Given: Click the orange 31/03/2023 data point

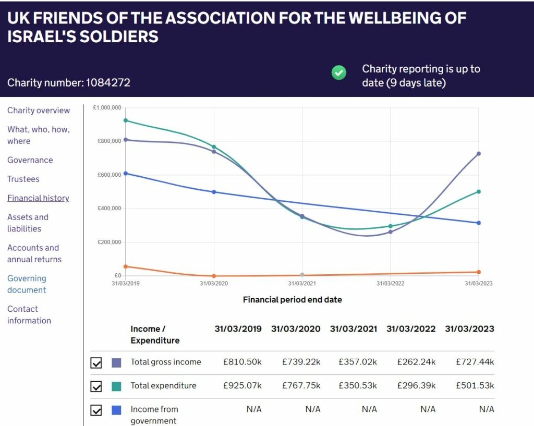Looking at the screenshot, I should point(479,272).
